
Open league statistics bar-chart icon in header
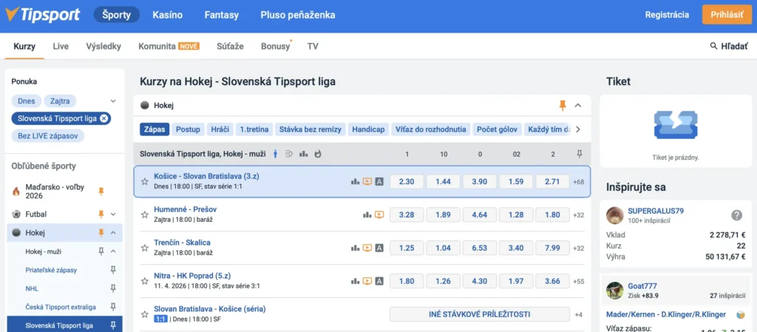tap(304, 154)
